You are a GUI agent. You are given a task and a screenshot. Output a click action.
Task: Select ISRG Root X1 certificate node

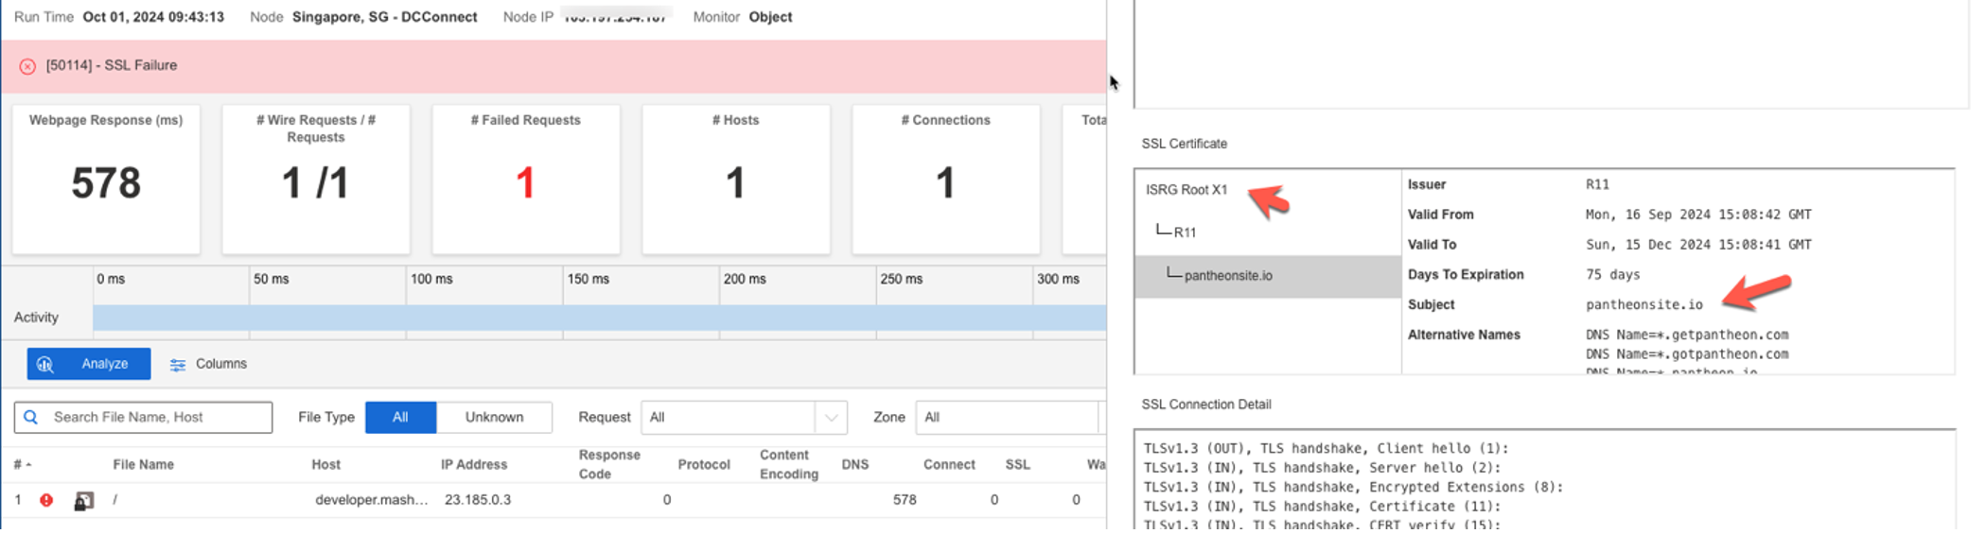1186,190
